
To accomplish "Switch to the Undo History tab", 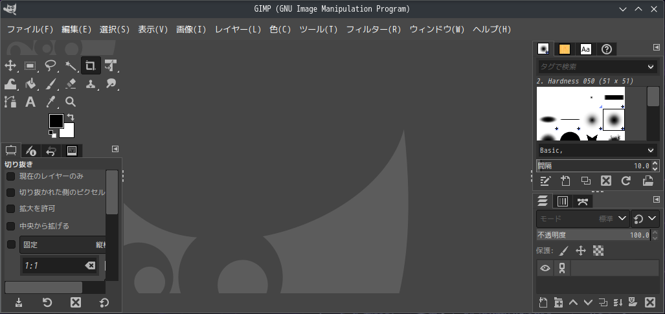I will [x=51, y=151].
